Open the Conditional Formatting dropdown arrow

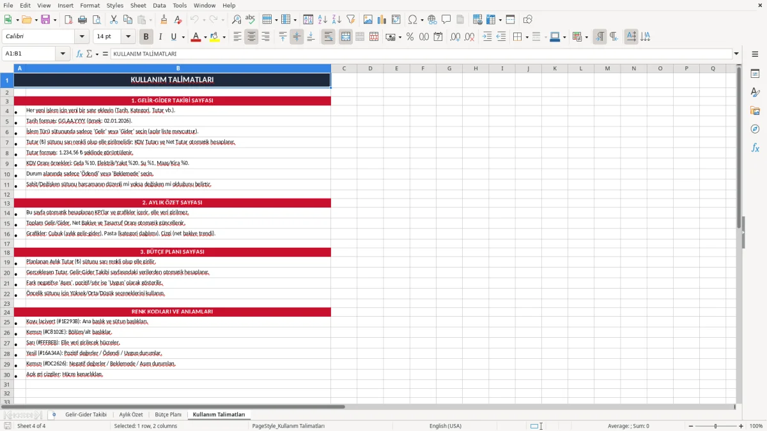[x=586, y=37]
